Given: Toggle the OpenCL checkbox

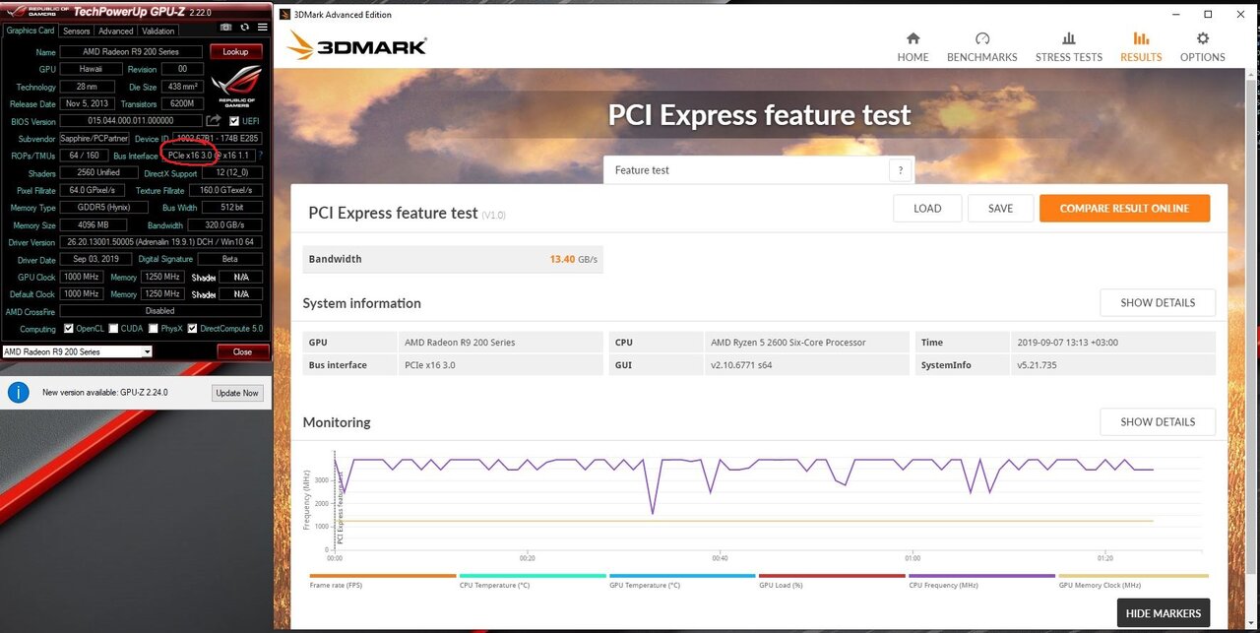Looking at the screenshot, I should coord(68,329).
